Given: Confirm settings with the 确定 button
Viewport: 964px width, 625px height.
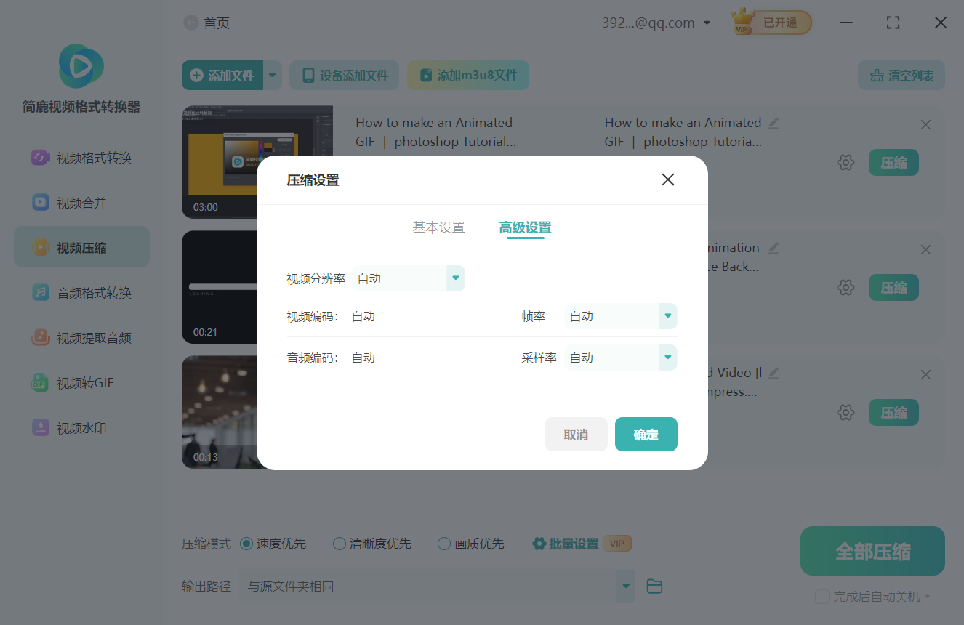Looking at the screenshot, I should (x=646, y=434).
